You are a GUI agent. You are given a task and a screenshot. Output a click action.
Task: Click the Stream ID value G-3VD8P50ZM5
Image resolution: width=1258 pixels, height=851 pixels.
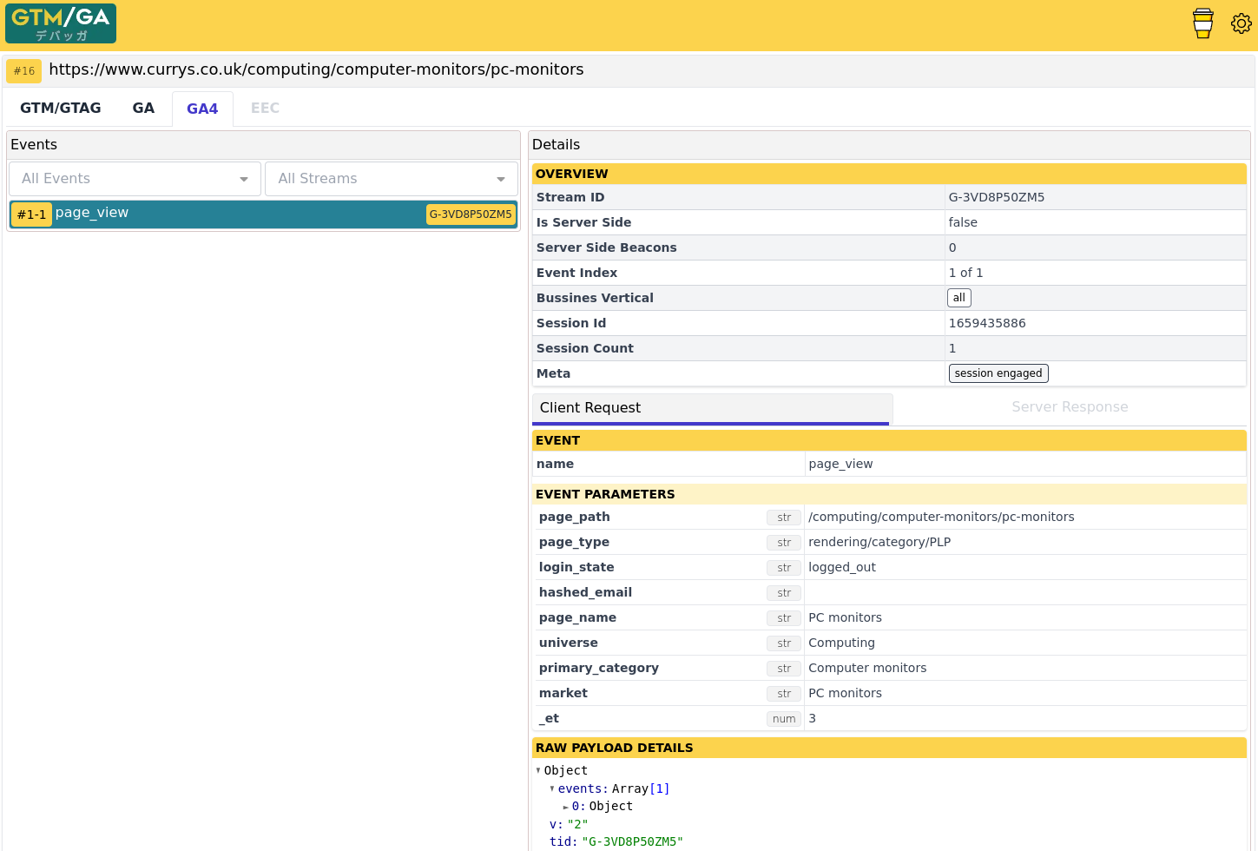pyautogui.click(x=997, y=197)
